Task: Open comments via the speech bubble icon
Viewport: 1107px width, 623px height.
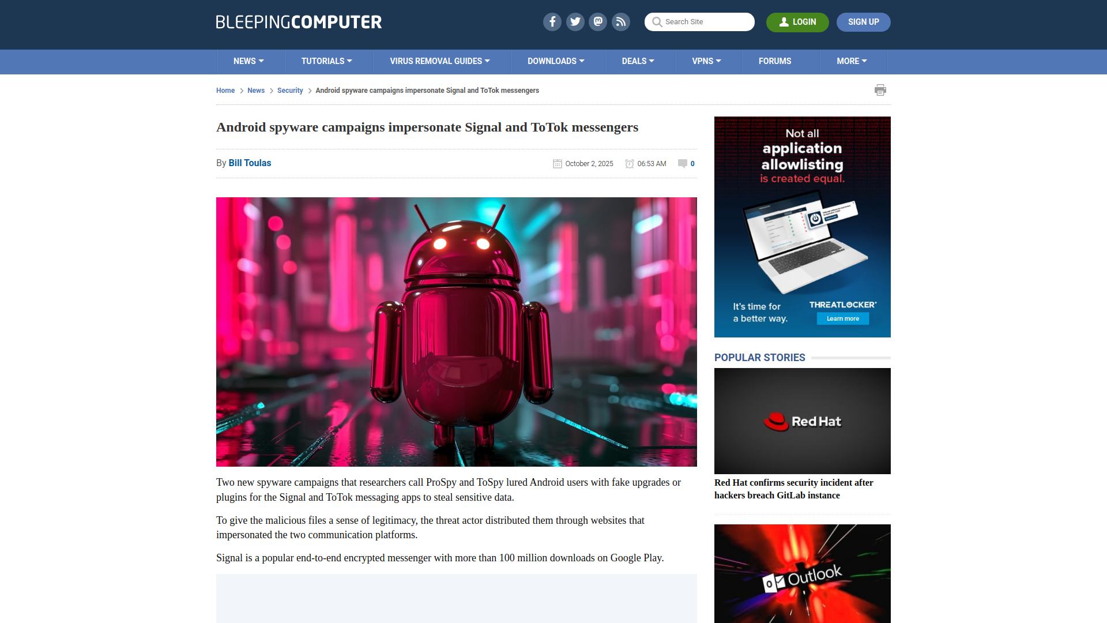Action: tap(683, 164)
